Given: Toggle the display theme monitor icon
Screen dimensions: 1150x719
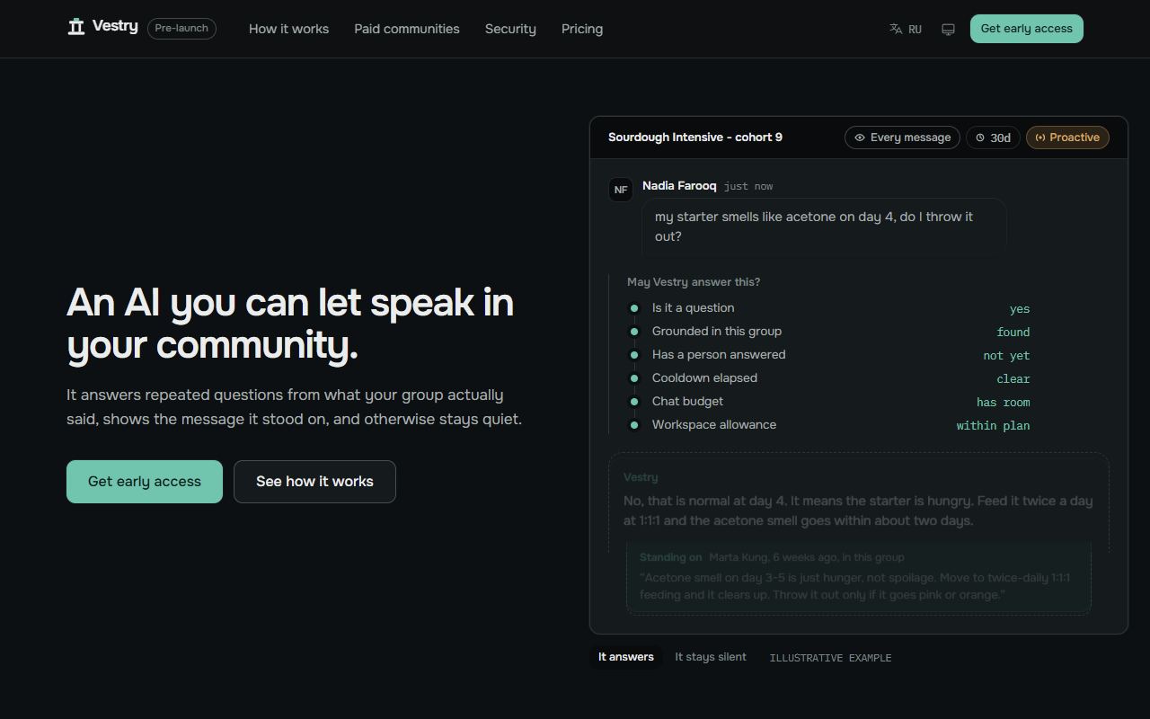Looking at the screenshot, I should point(948,29).
